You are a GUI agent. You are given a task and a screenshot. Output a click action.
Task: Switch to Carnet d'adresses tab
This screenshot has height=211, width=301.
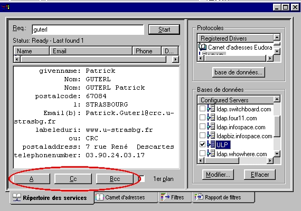tap(126, 197)
